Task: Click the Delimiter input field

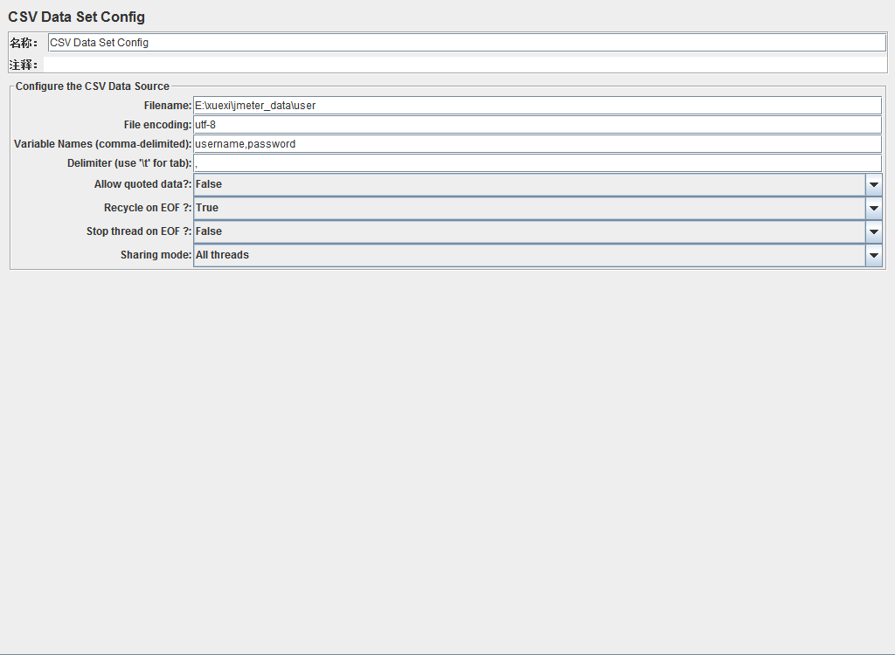Action: (538, 163)
